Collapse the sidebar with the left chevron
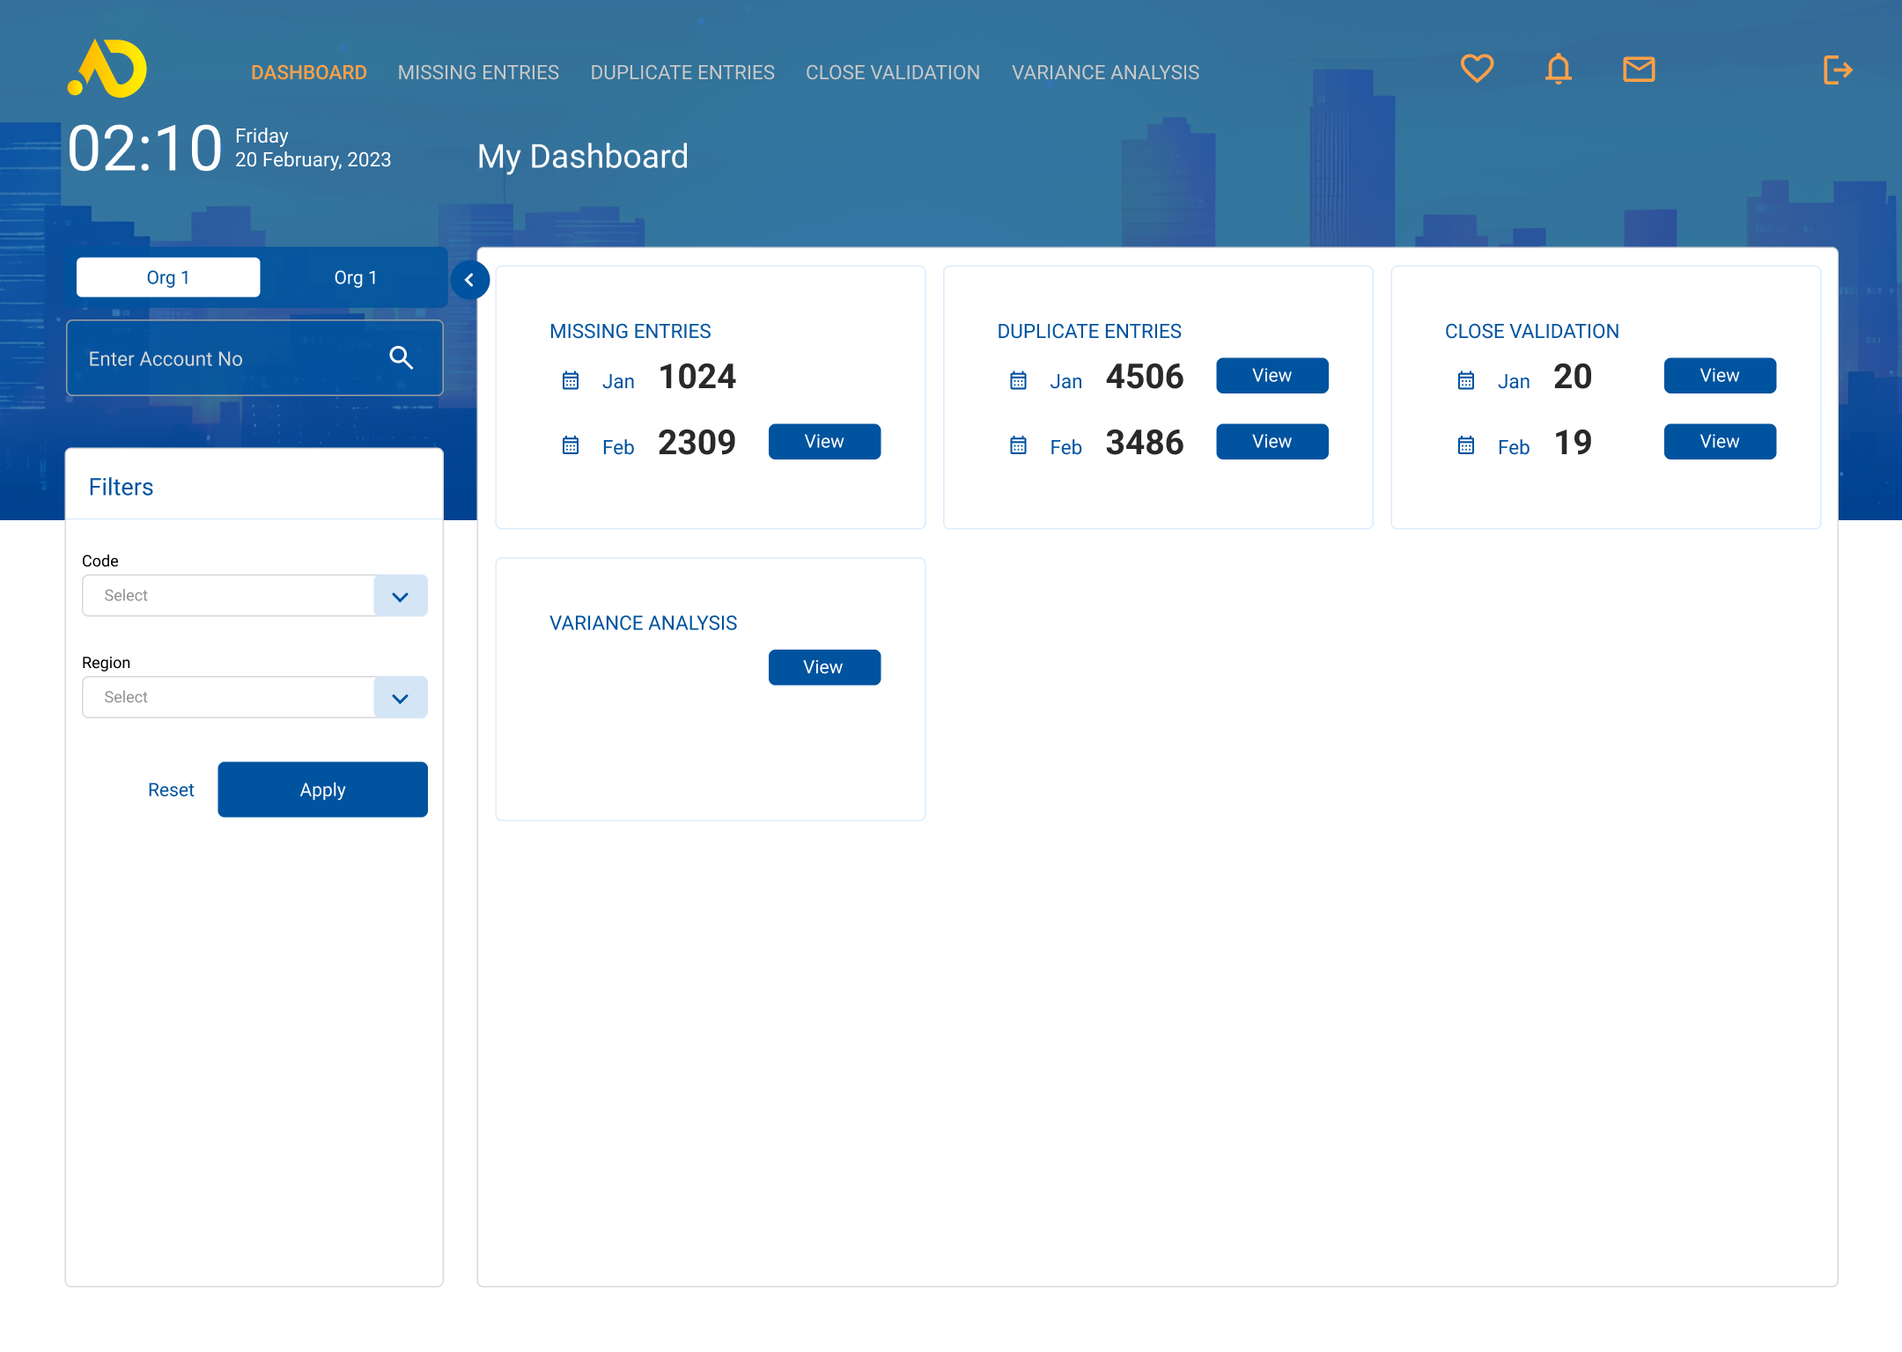The height and width of the screenshot is (1352, 1902). [469, 280]
